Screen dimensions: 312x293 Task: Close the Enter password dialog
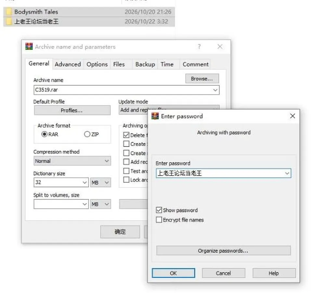(292, 116)
